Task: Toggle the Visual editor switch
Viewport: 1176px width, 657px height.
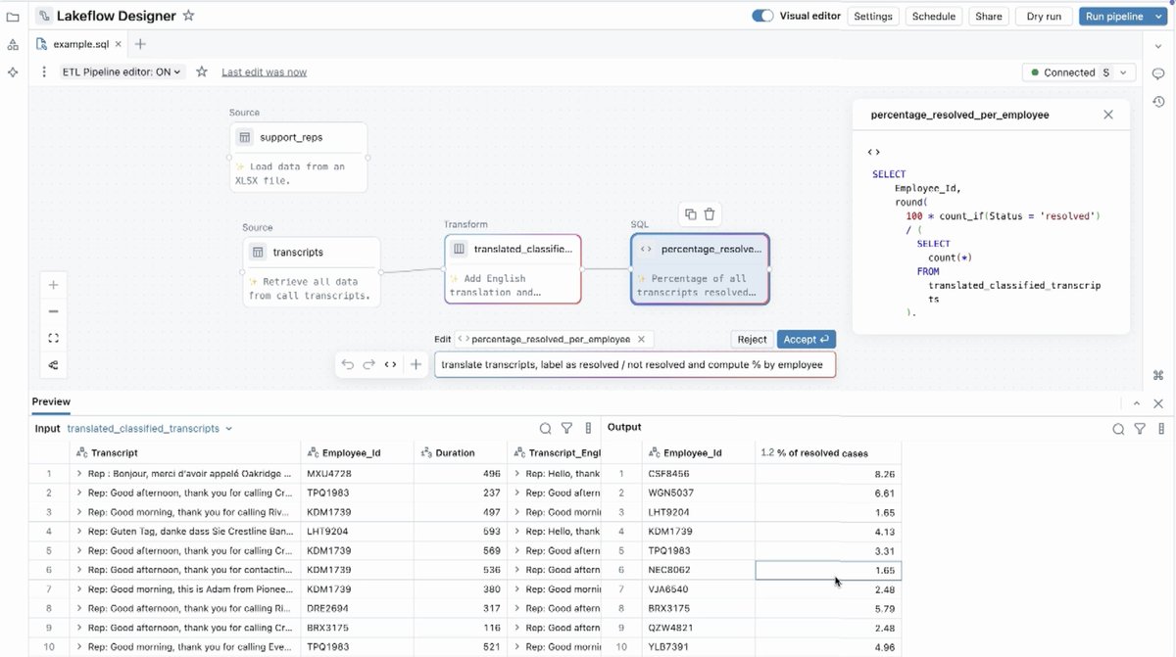Action: tap(762, 16)
